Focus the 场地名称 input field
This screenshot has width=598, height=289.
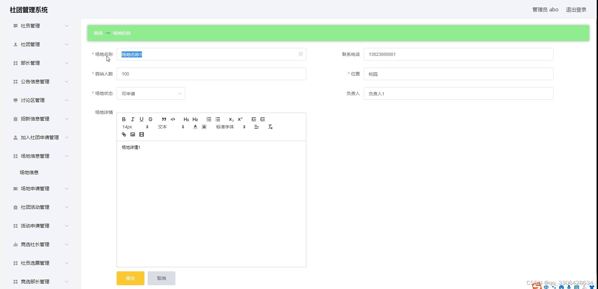click(211, 54)
